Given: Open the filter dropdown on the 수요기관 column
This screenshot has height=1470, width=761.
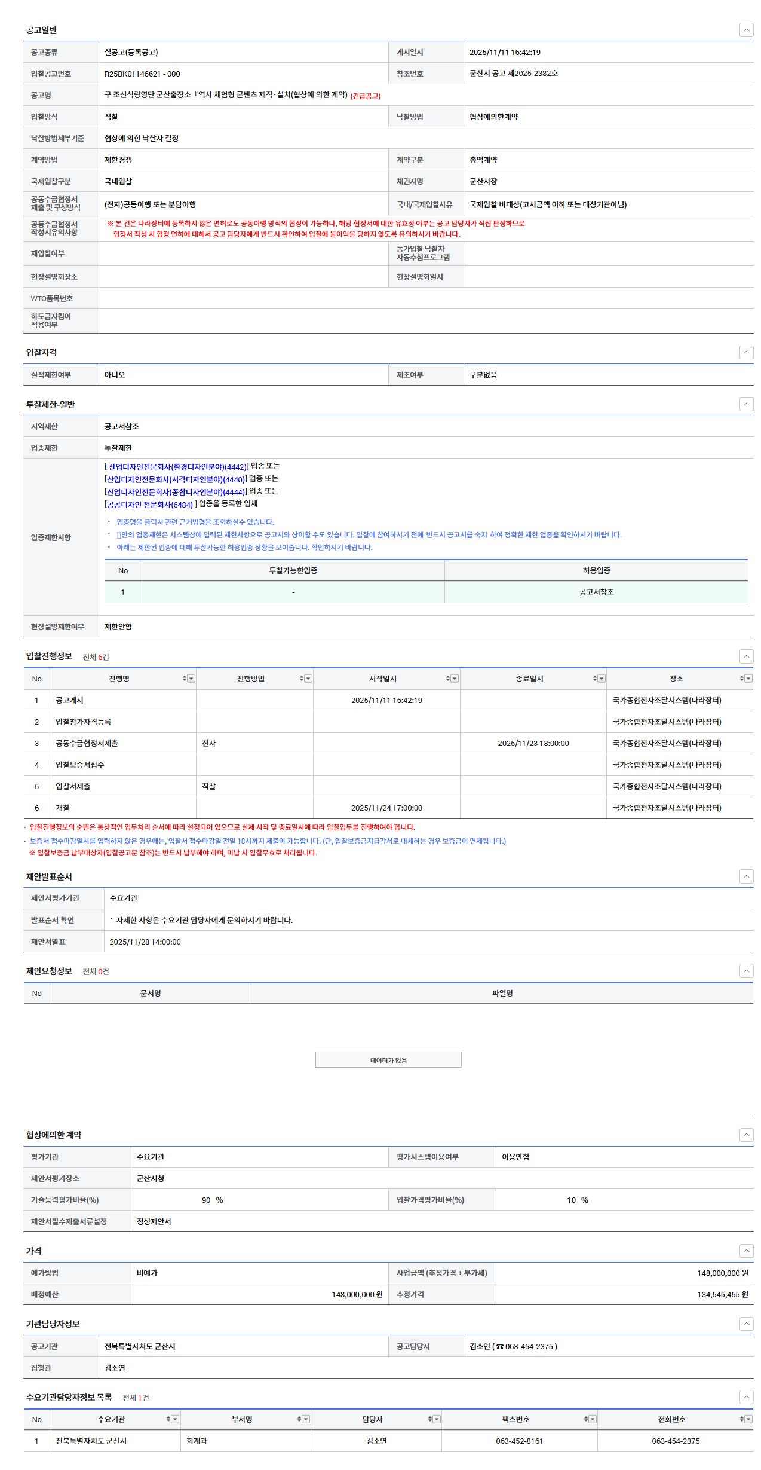Looking at the screenshot, I should 175,1419.
